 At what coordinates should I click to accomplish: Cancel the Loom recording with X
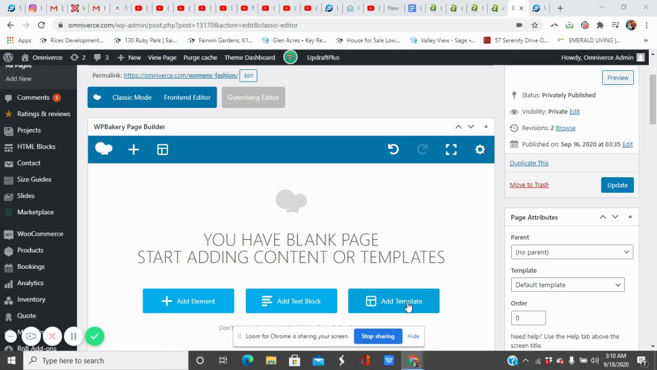(52, 337)
